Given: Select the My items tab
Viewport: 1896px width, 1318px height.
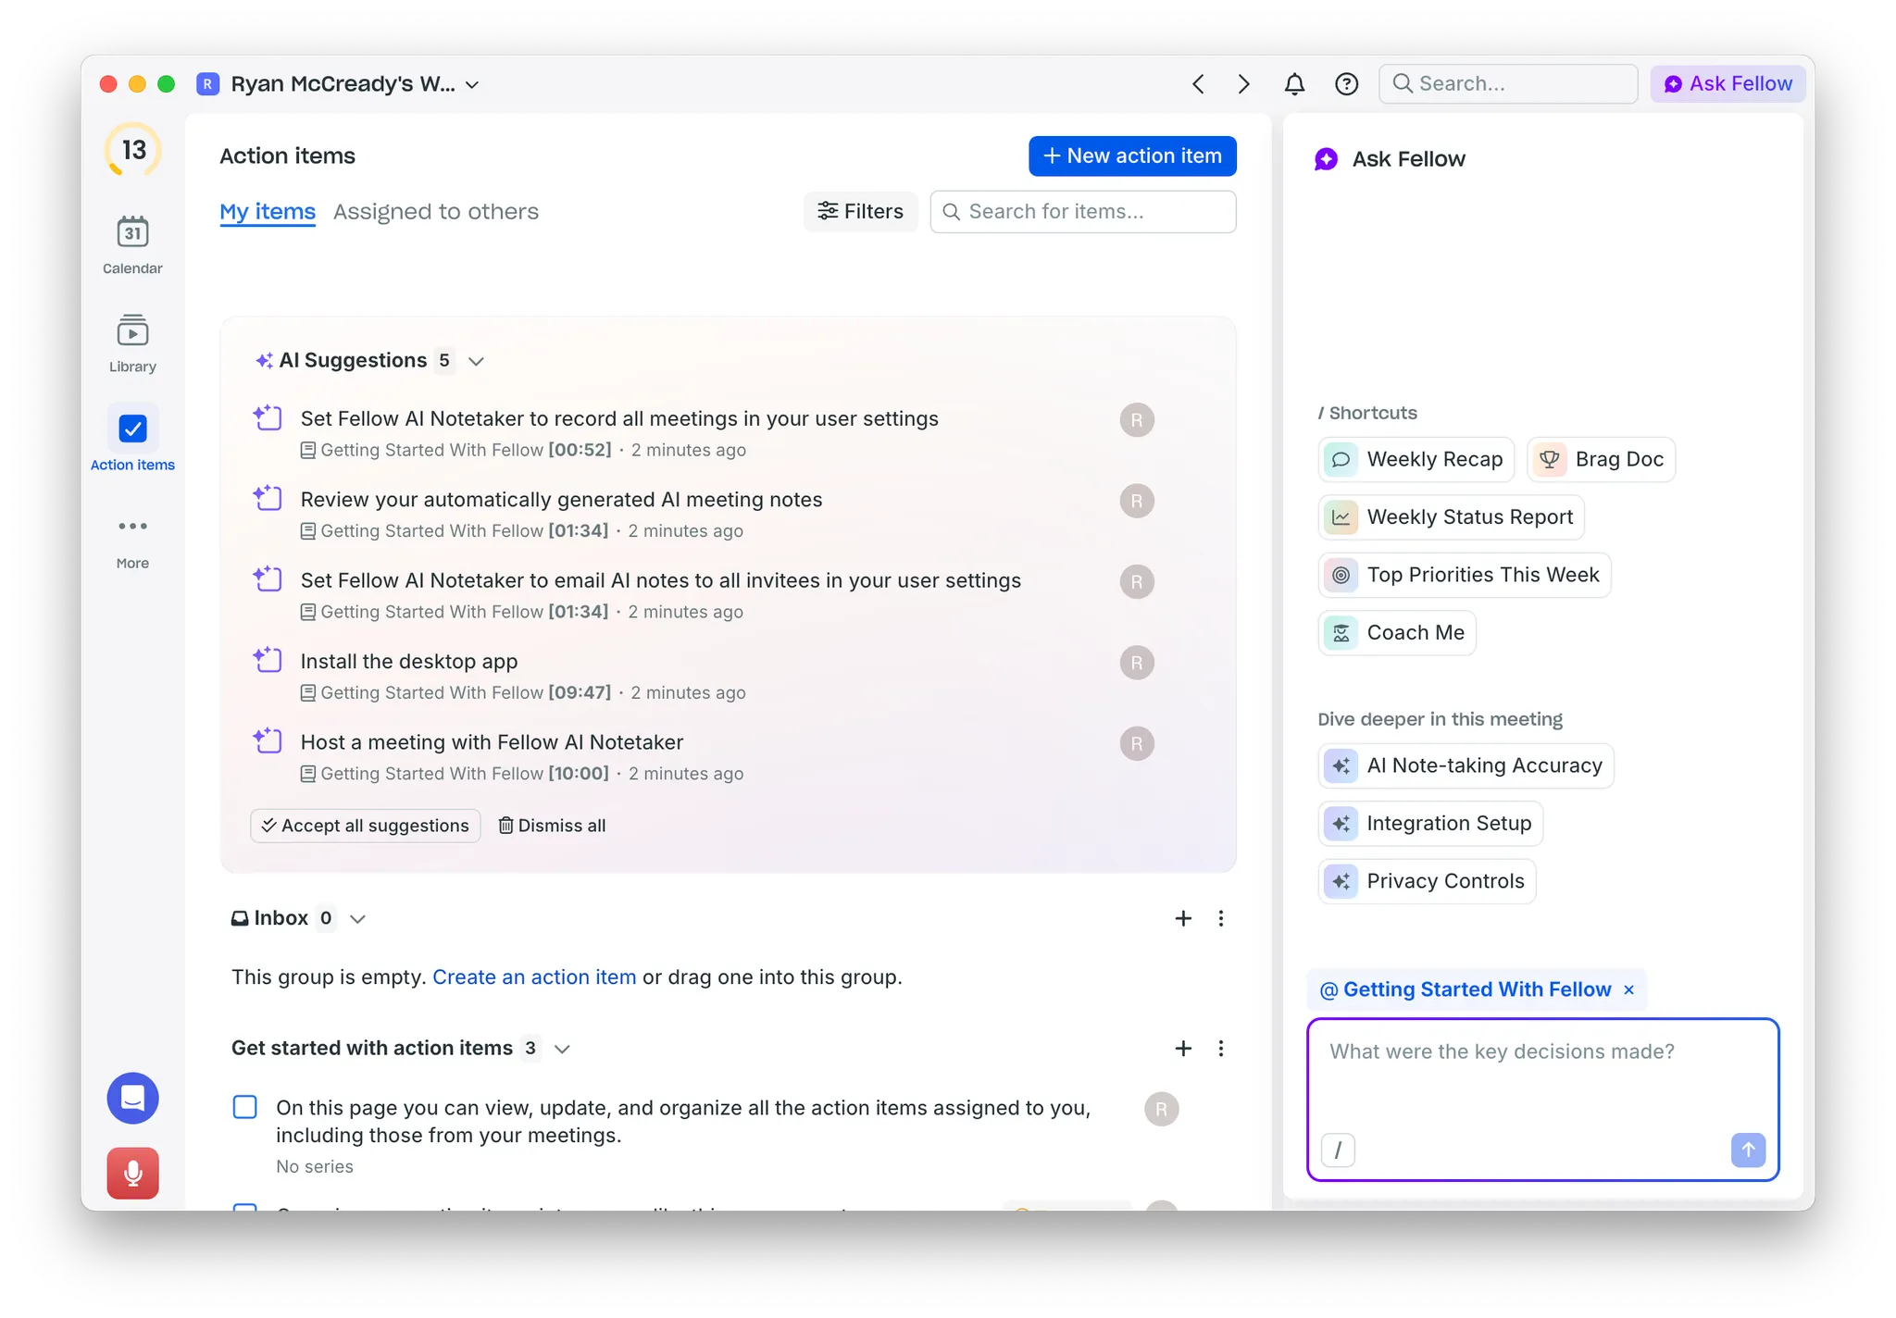Looking at the screenshot, I should tap(268, 212).
